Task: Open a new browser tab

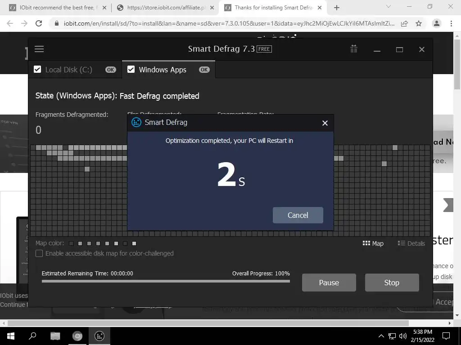Action: pos(337,8)
